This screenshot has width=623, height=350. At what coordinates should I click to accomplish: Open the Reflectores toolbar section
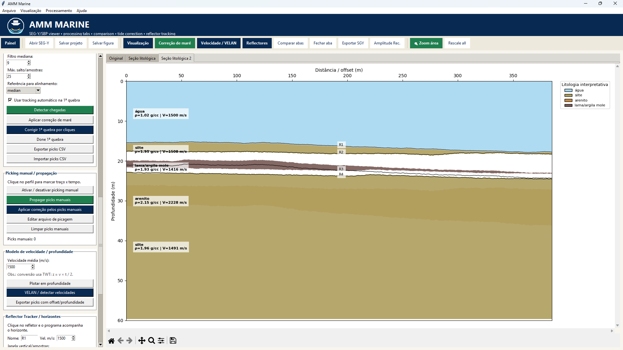257,43
